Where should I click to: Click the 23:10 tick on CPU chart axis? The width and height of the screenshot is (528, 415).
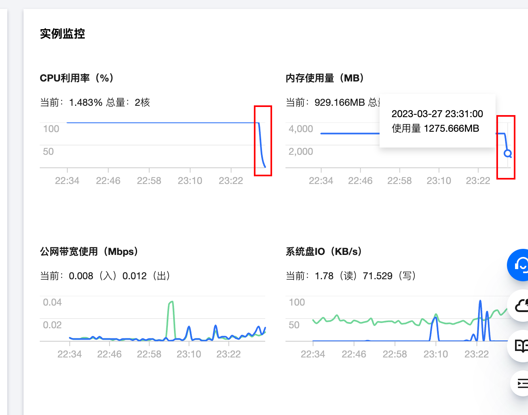point(190,181)
